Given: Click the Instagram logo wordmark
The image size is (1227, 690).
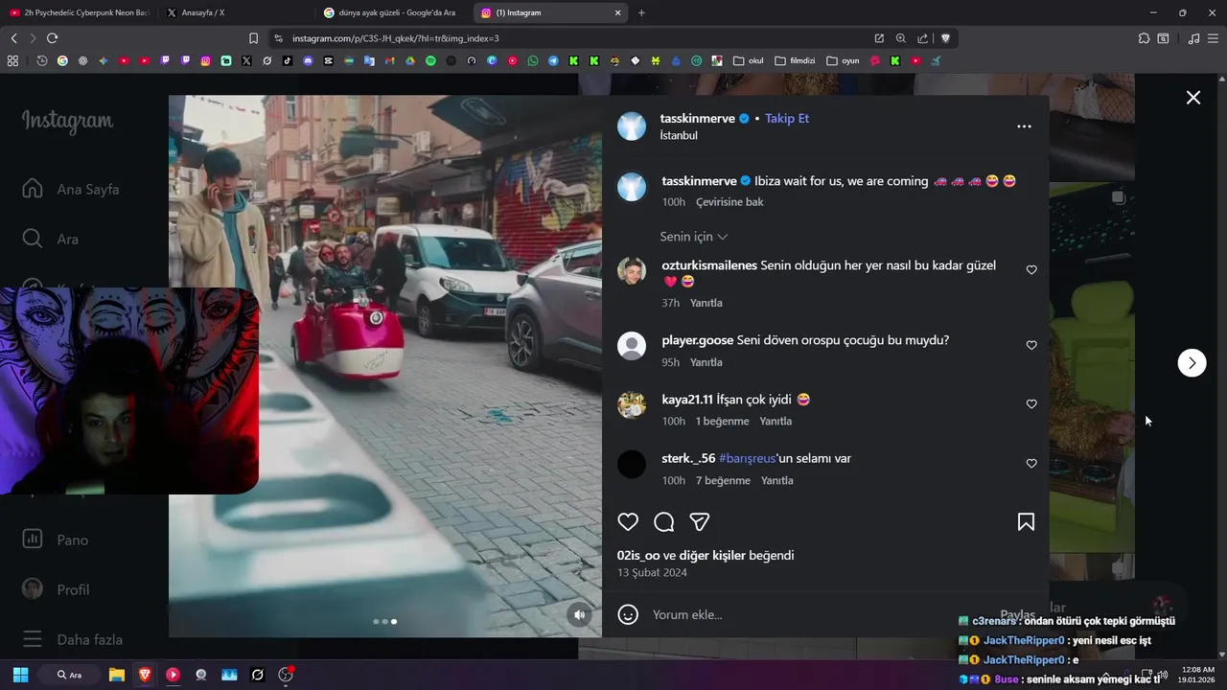Looking at the screenshot, I should click(x=67, y=122).
